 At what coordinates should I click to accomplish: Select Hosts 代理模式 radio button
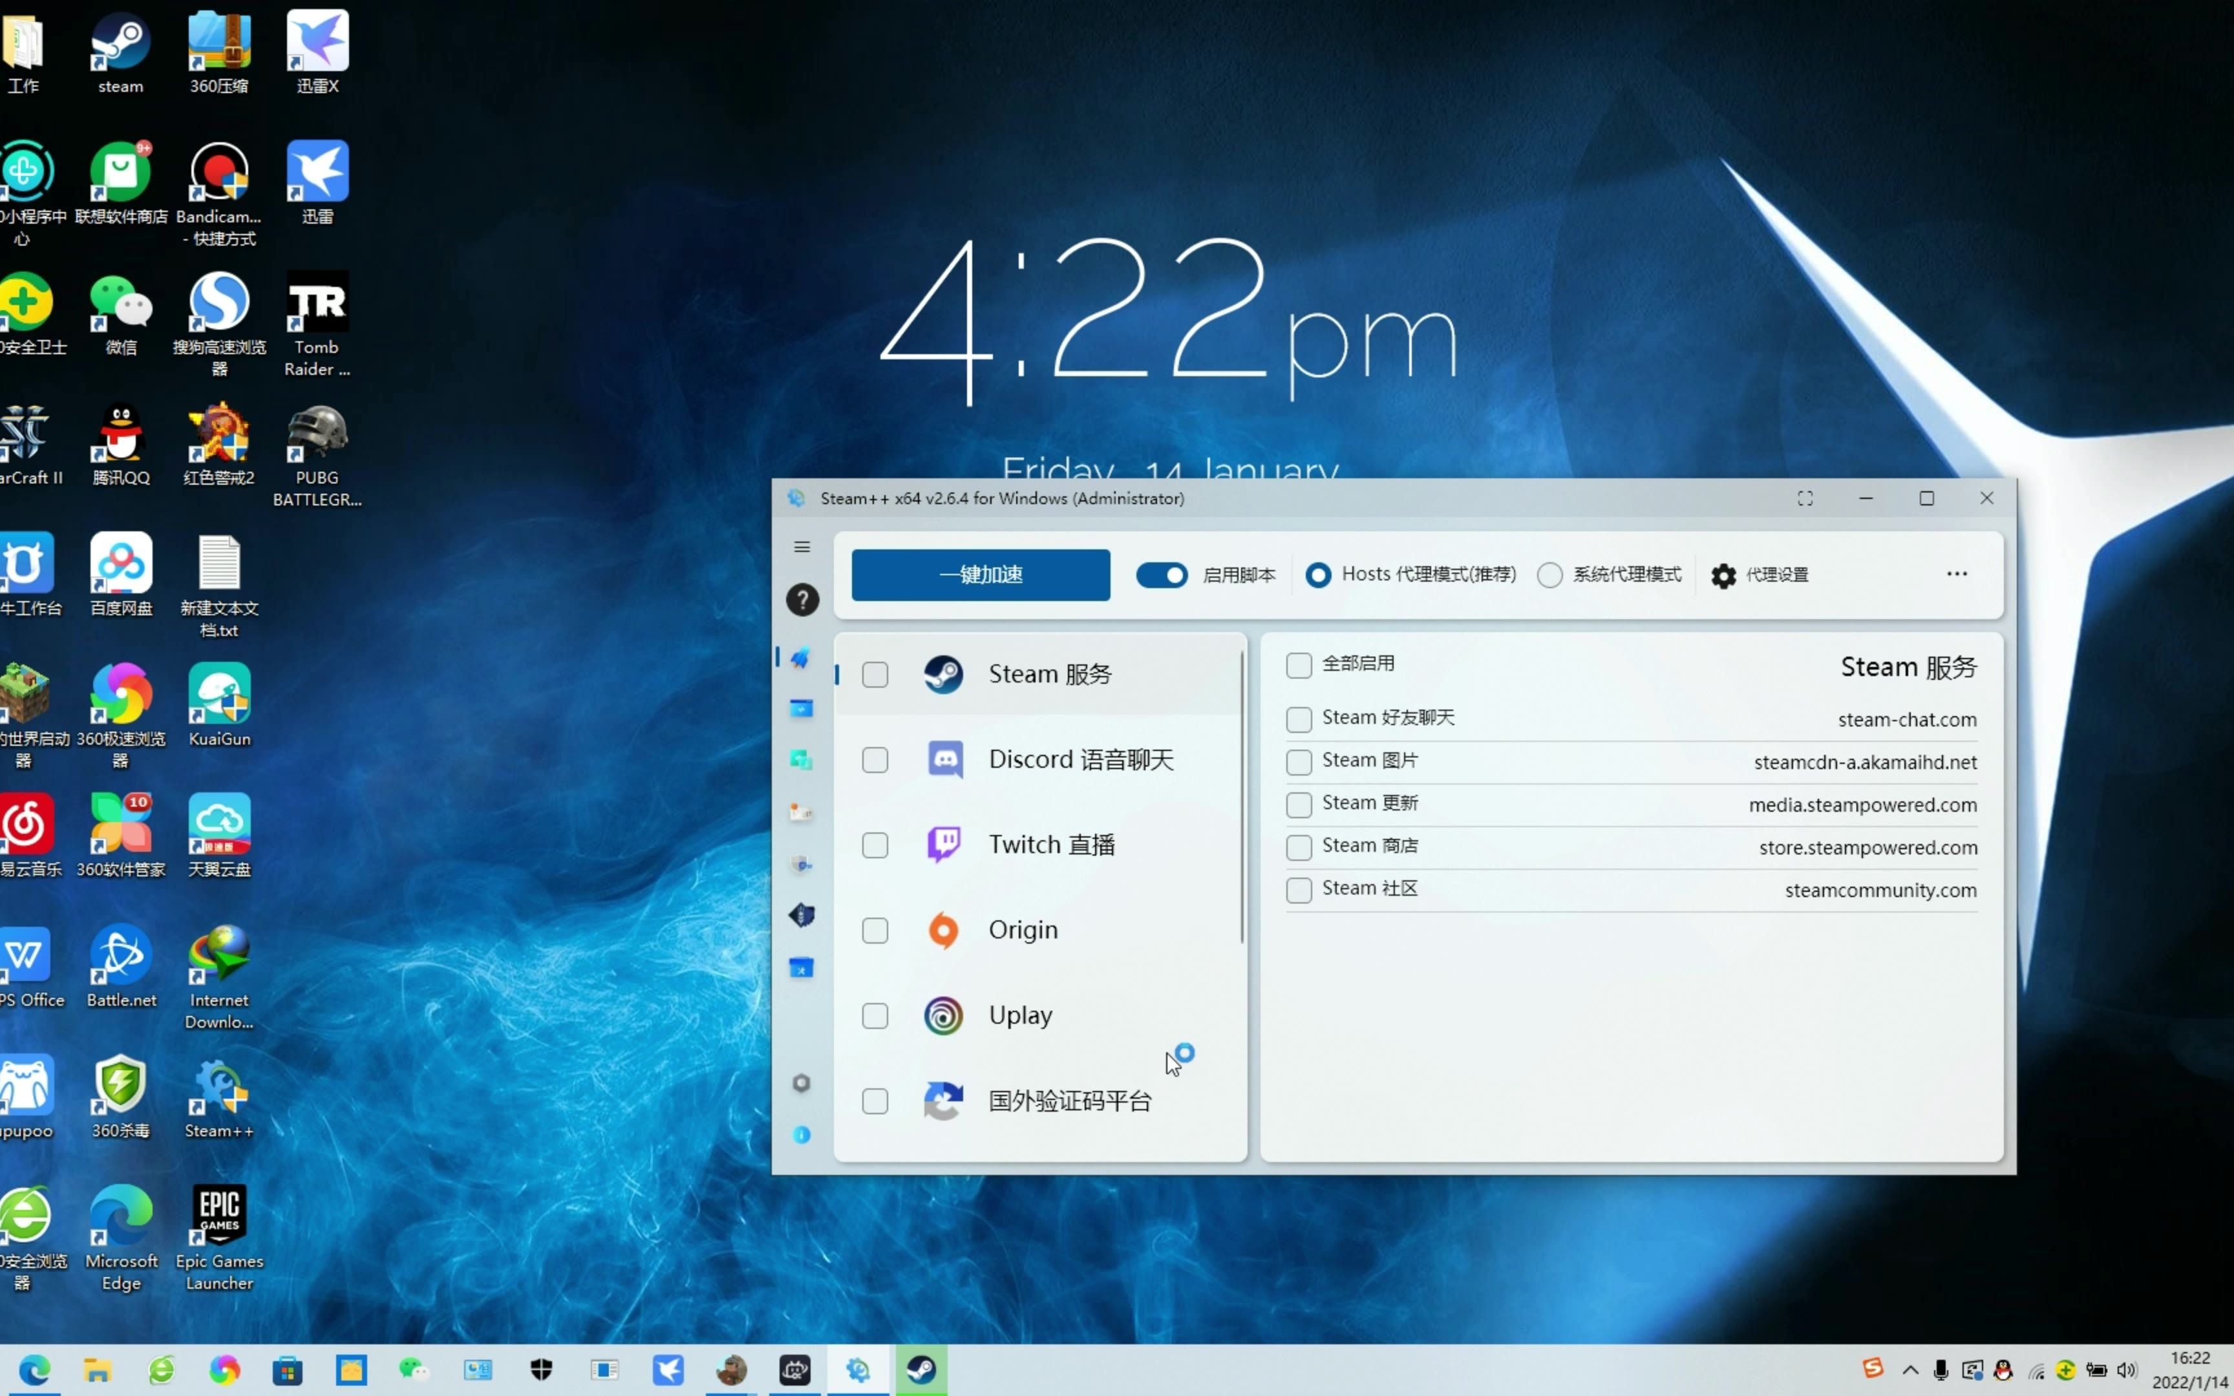pos(1317,575)
